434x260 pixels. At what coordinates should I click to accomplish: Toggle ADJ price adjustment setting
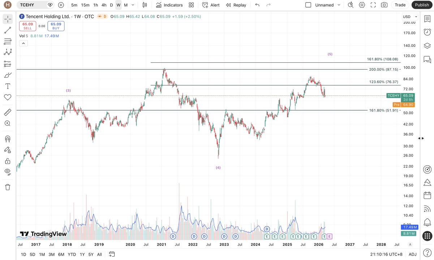pos(413,254)
